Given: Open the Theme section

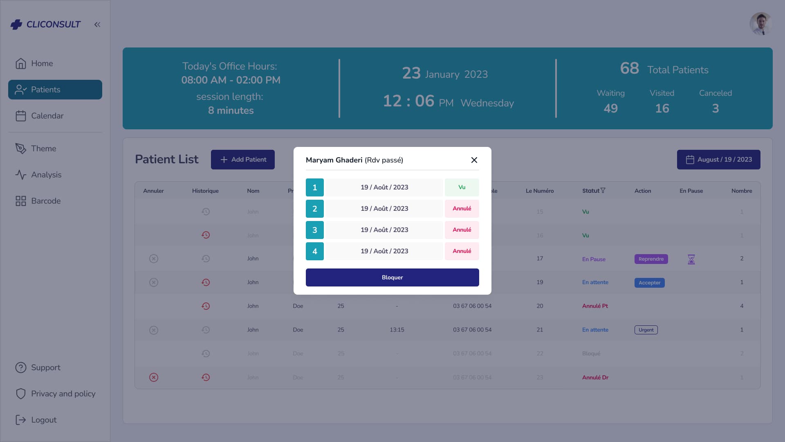Looking at the screenshot, I should point(55,149).
